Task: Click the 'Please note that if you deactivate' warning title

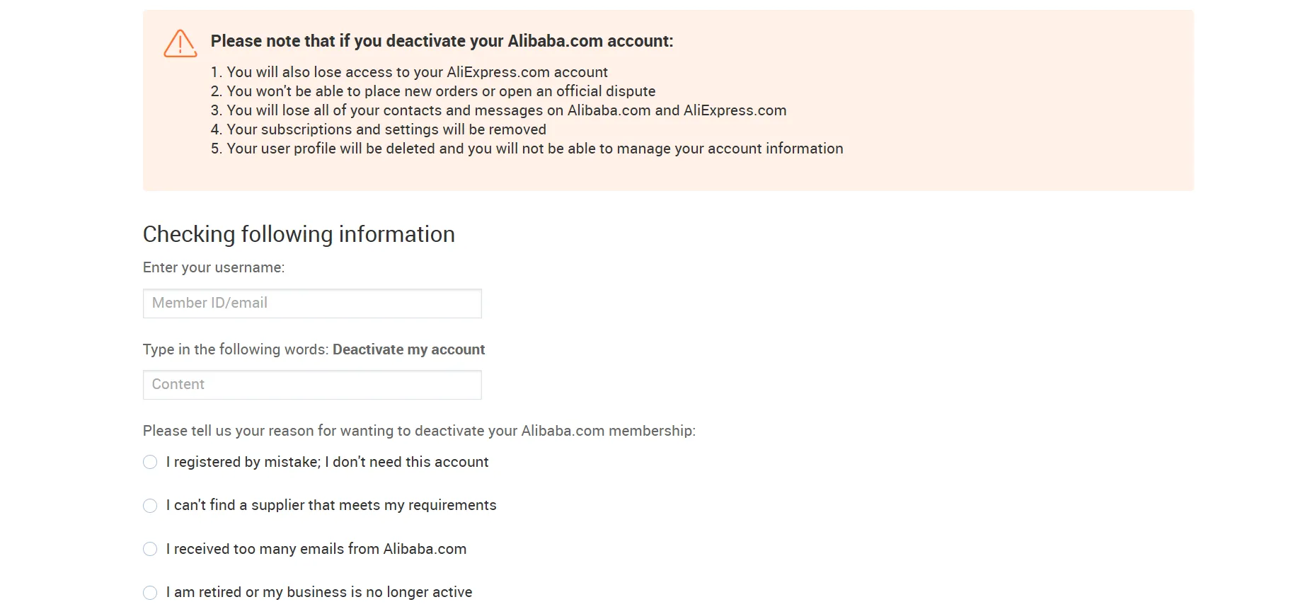Action: [x=442, y=41]
